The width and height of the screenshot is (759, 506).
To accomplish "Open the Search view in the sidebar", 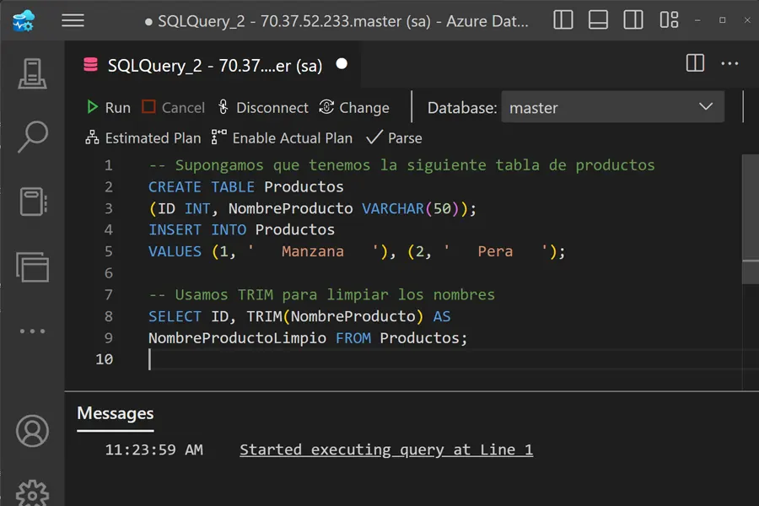I will tap(32, 135).
